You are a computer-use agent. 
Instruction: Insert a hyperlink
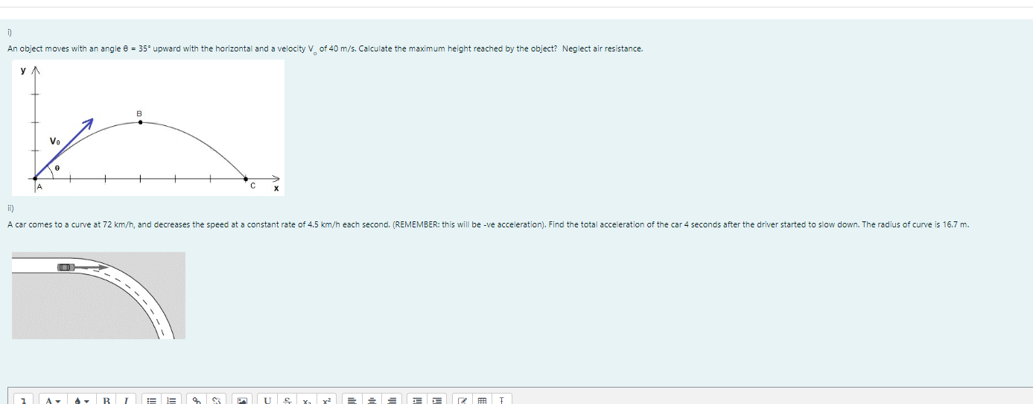coord(197,400)
